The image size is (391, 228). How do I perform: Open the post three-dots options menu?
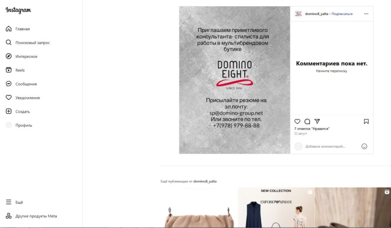[366, 14]
